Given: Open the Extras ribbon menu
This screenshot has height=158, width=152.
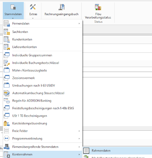Looking at the screenshot, I should 33,11.
